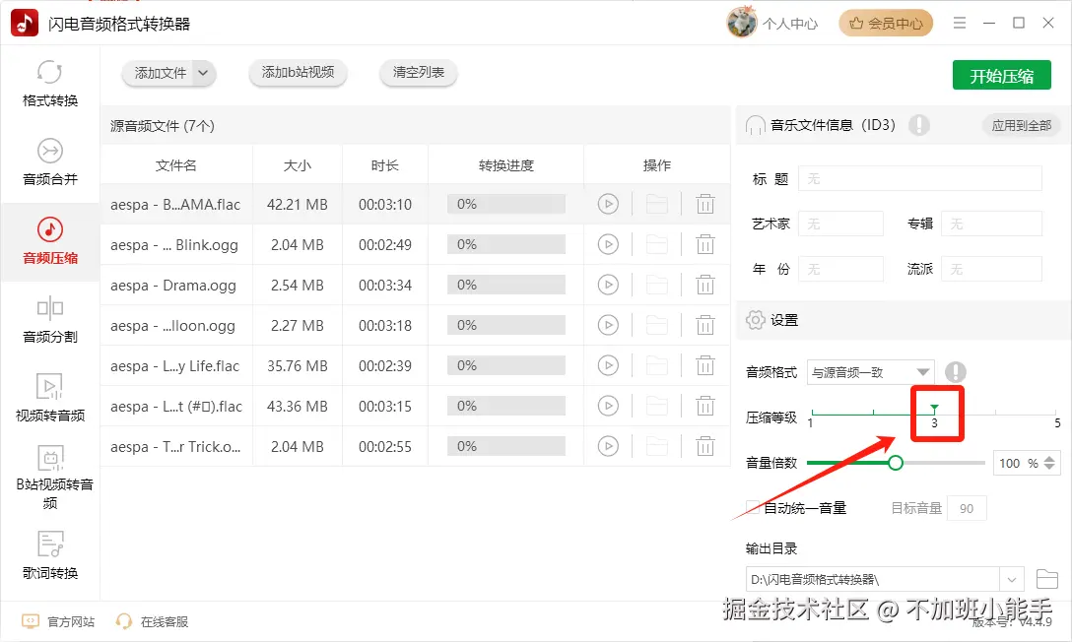Delete aespa - L...t (#□).flac from list
Image resolution: width=1072 pixels, height=642 pixels.
coord(704,406)
